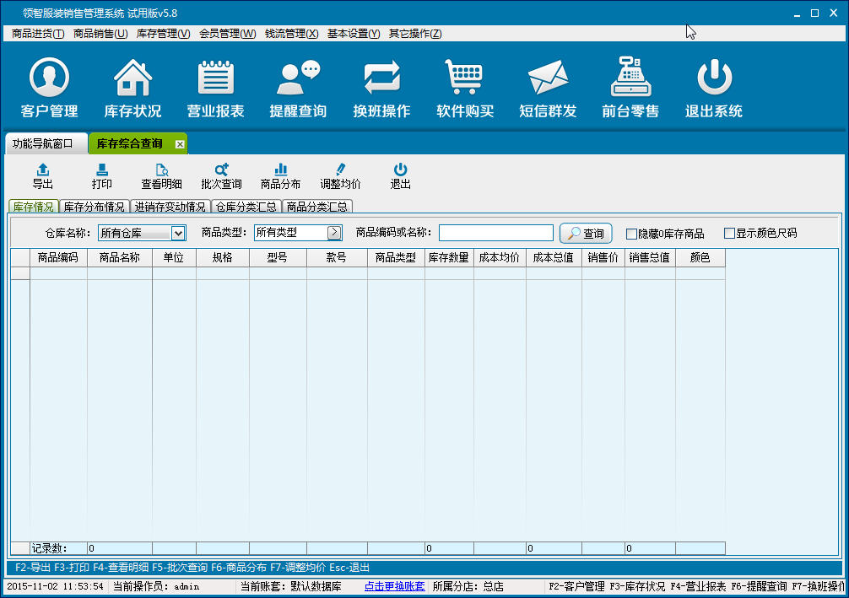Click 单位 column header
Viewport: 849px width, 598px height.
coord(174,257)
